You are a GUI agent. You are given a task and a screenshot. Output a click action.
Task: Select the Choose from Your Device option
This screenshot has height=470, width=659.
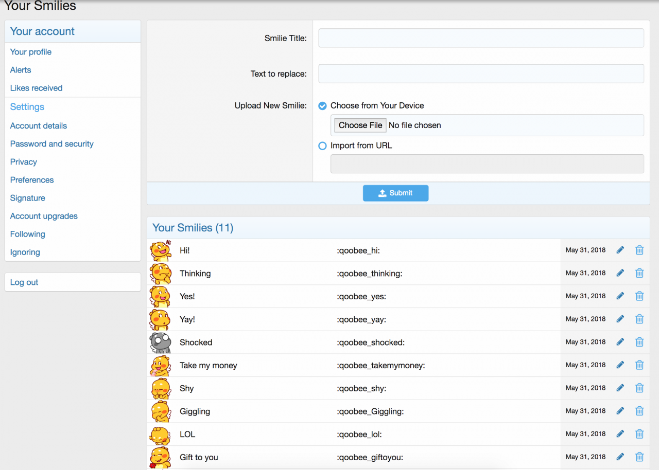(323, 106)
